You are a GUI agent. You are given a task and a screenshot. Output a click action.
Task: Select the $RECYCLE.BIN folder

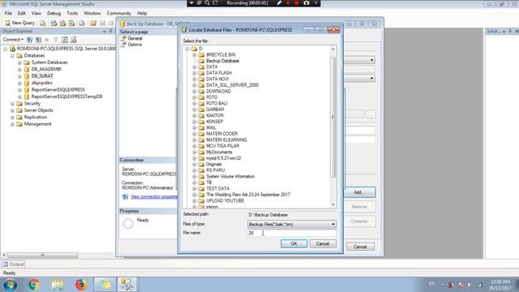point(221,54)
